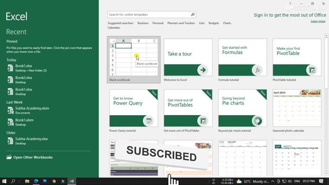Click the file icon beside Subha Academy.xlsx
Viewport: 329px width, 185px height.
click(x=10, y=141)
